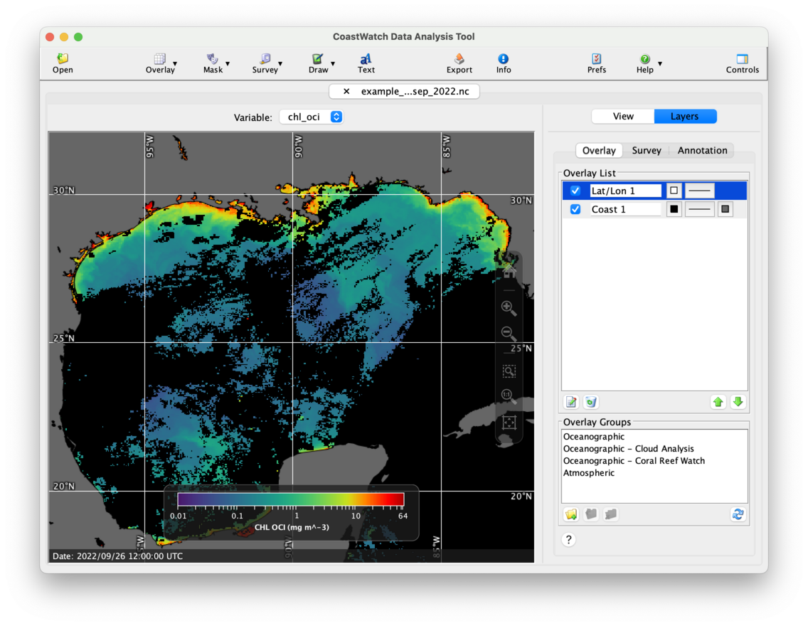The height and width of the screenshot is (626, 808).
Task: Switch to the View tab
Action: pos(623,117)
